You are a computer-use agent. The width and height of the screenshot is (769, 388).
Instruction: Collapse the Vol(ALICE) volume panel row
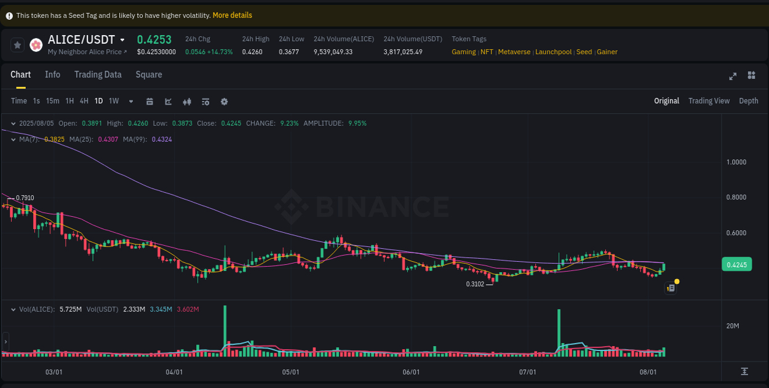pyautogui.click(x=15, y=309)
